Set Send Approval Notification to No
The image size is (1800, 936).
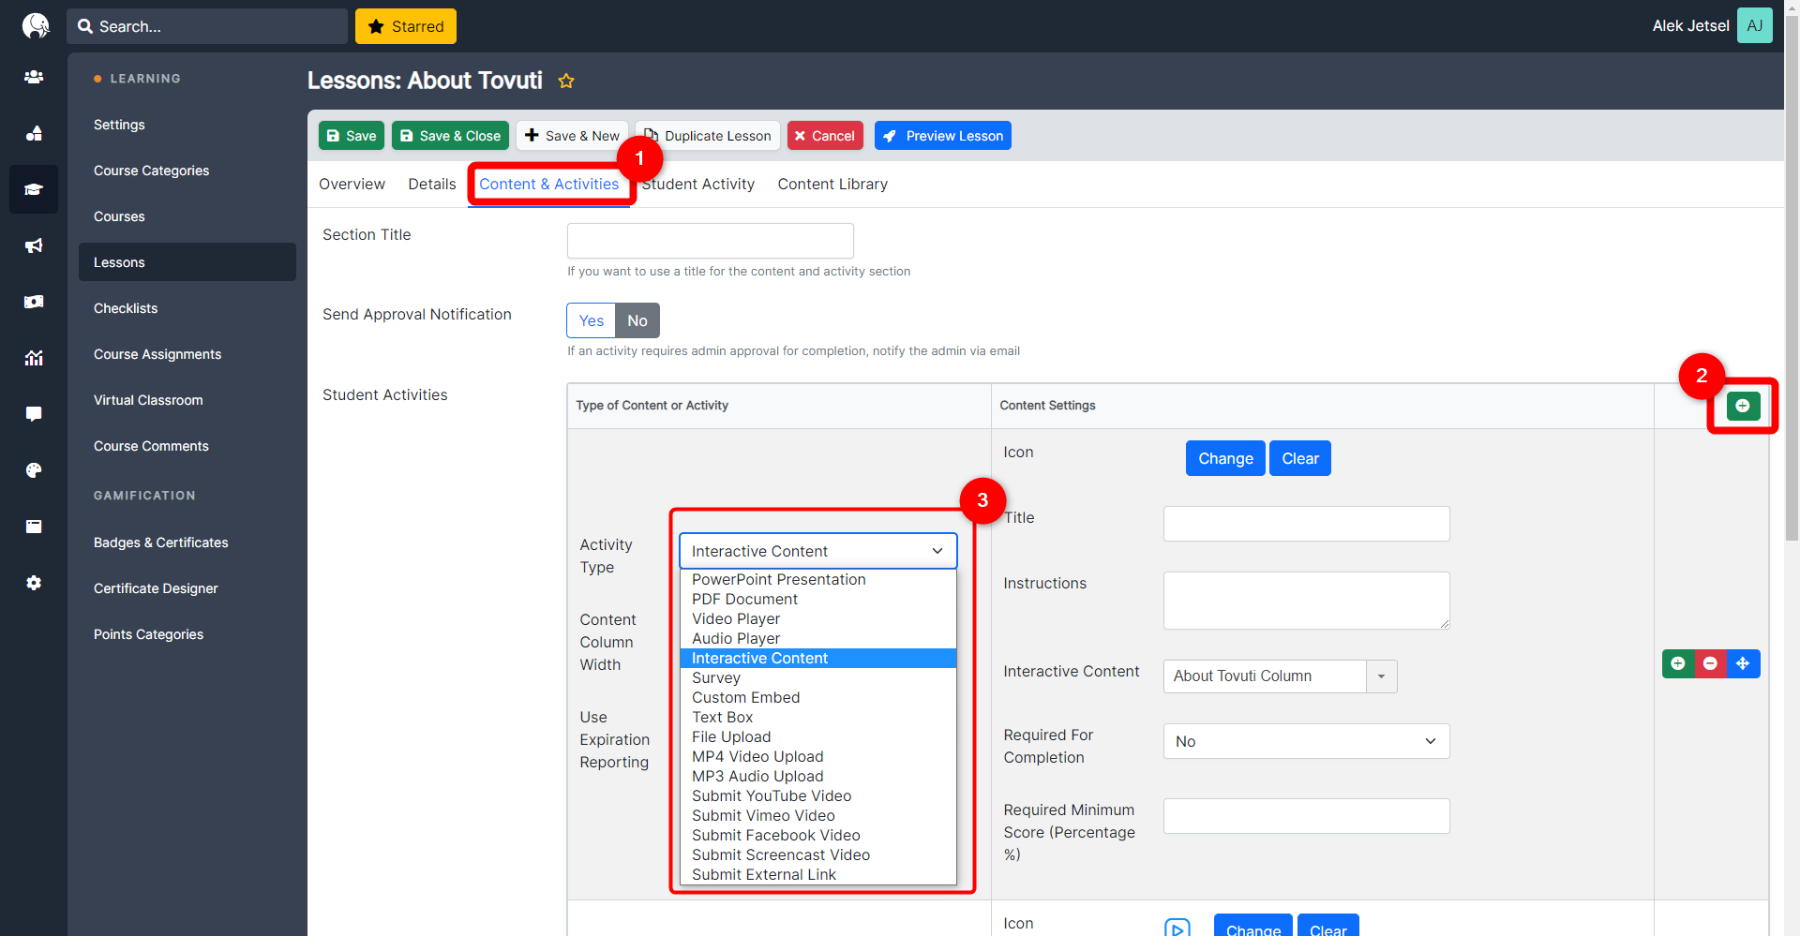coord(637,320)
